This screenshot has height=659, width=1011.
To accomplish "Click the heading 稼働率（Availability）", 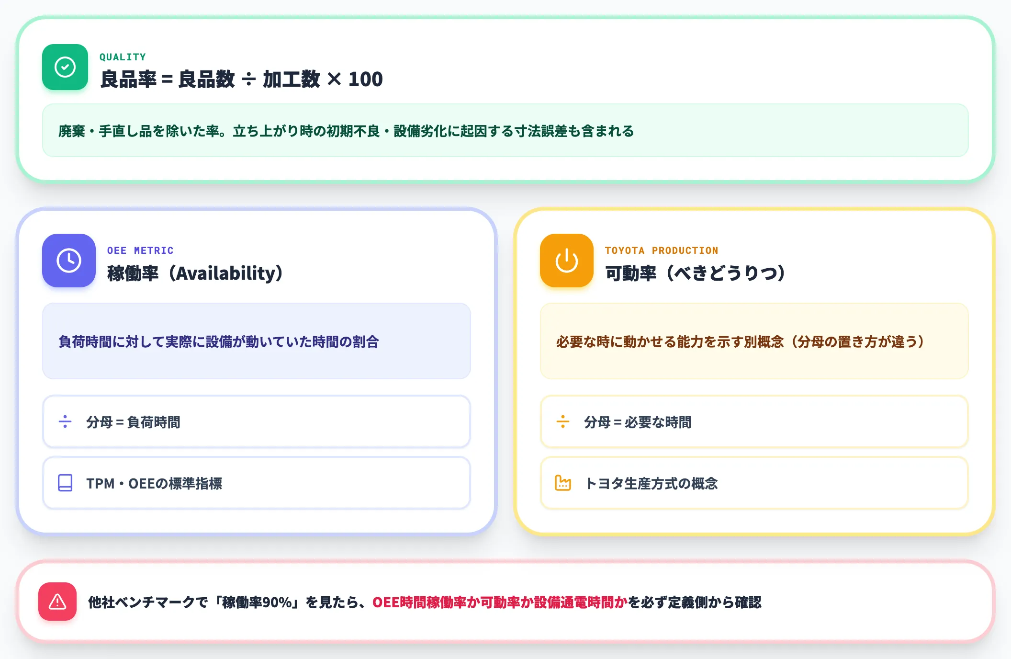I will pos(196,273).
